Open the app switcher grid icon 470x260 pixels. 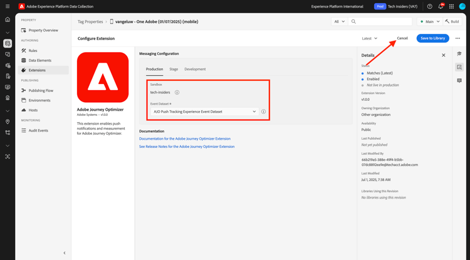click(x=451, y=6)
